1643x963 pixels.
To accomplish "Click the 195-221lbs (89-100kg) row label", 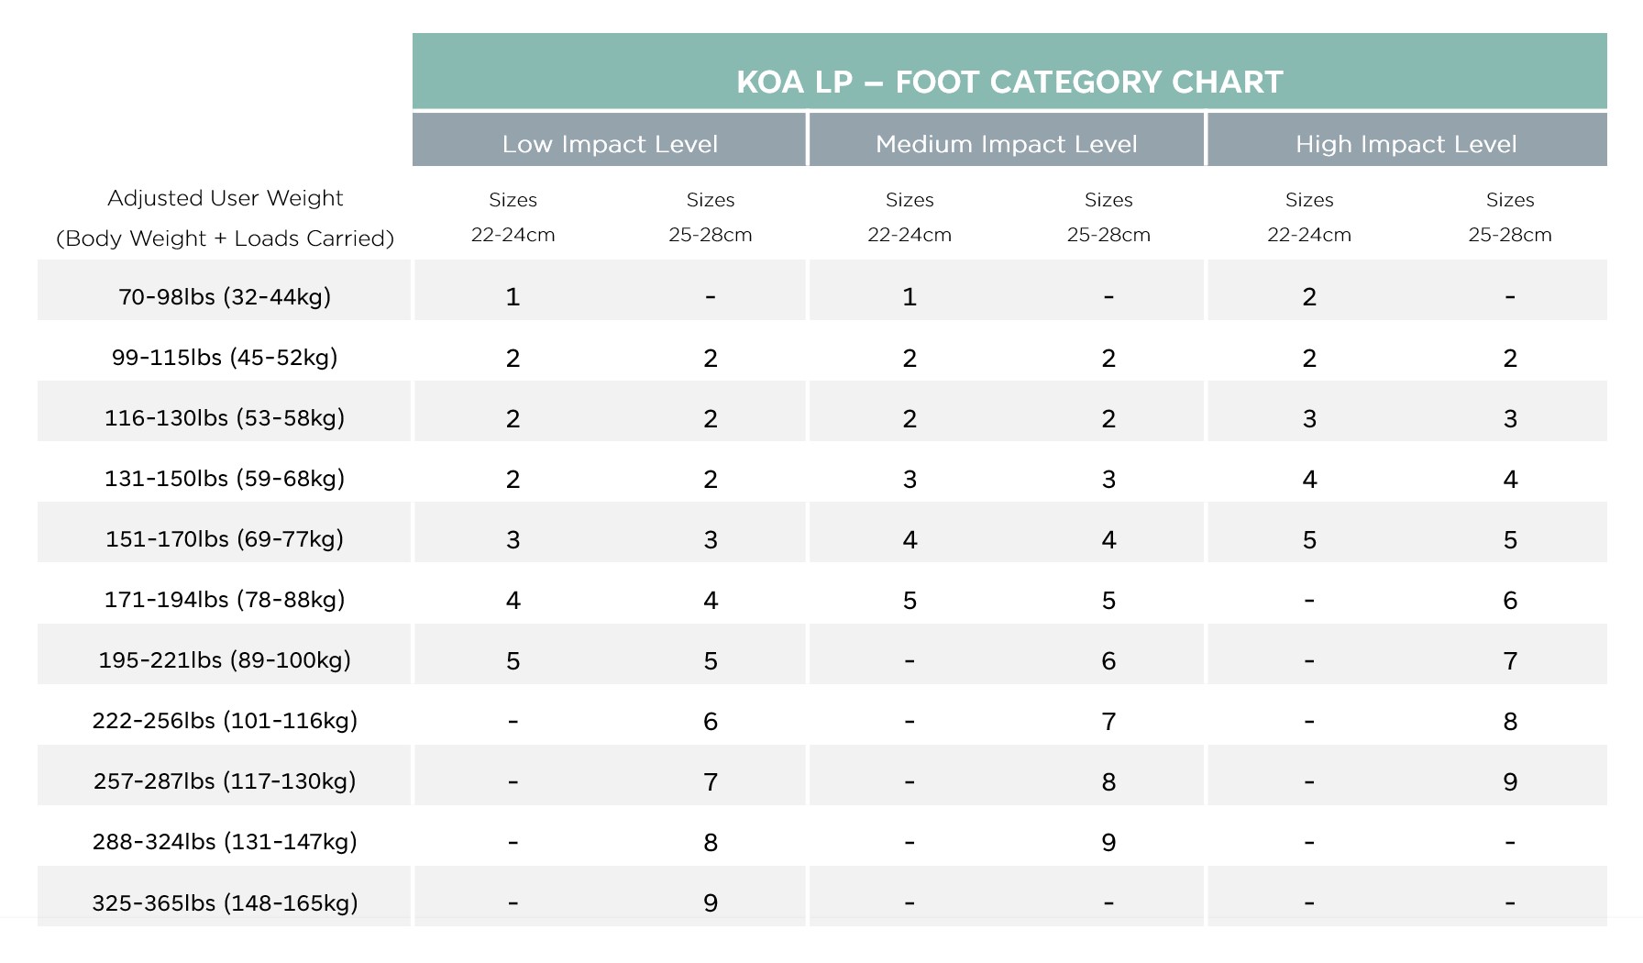I will (225, 659).
